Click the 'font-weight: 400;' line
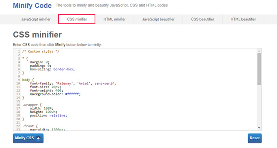 (x=46, y=91)
